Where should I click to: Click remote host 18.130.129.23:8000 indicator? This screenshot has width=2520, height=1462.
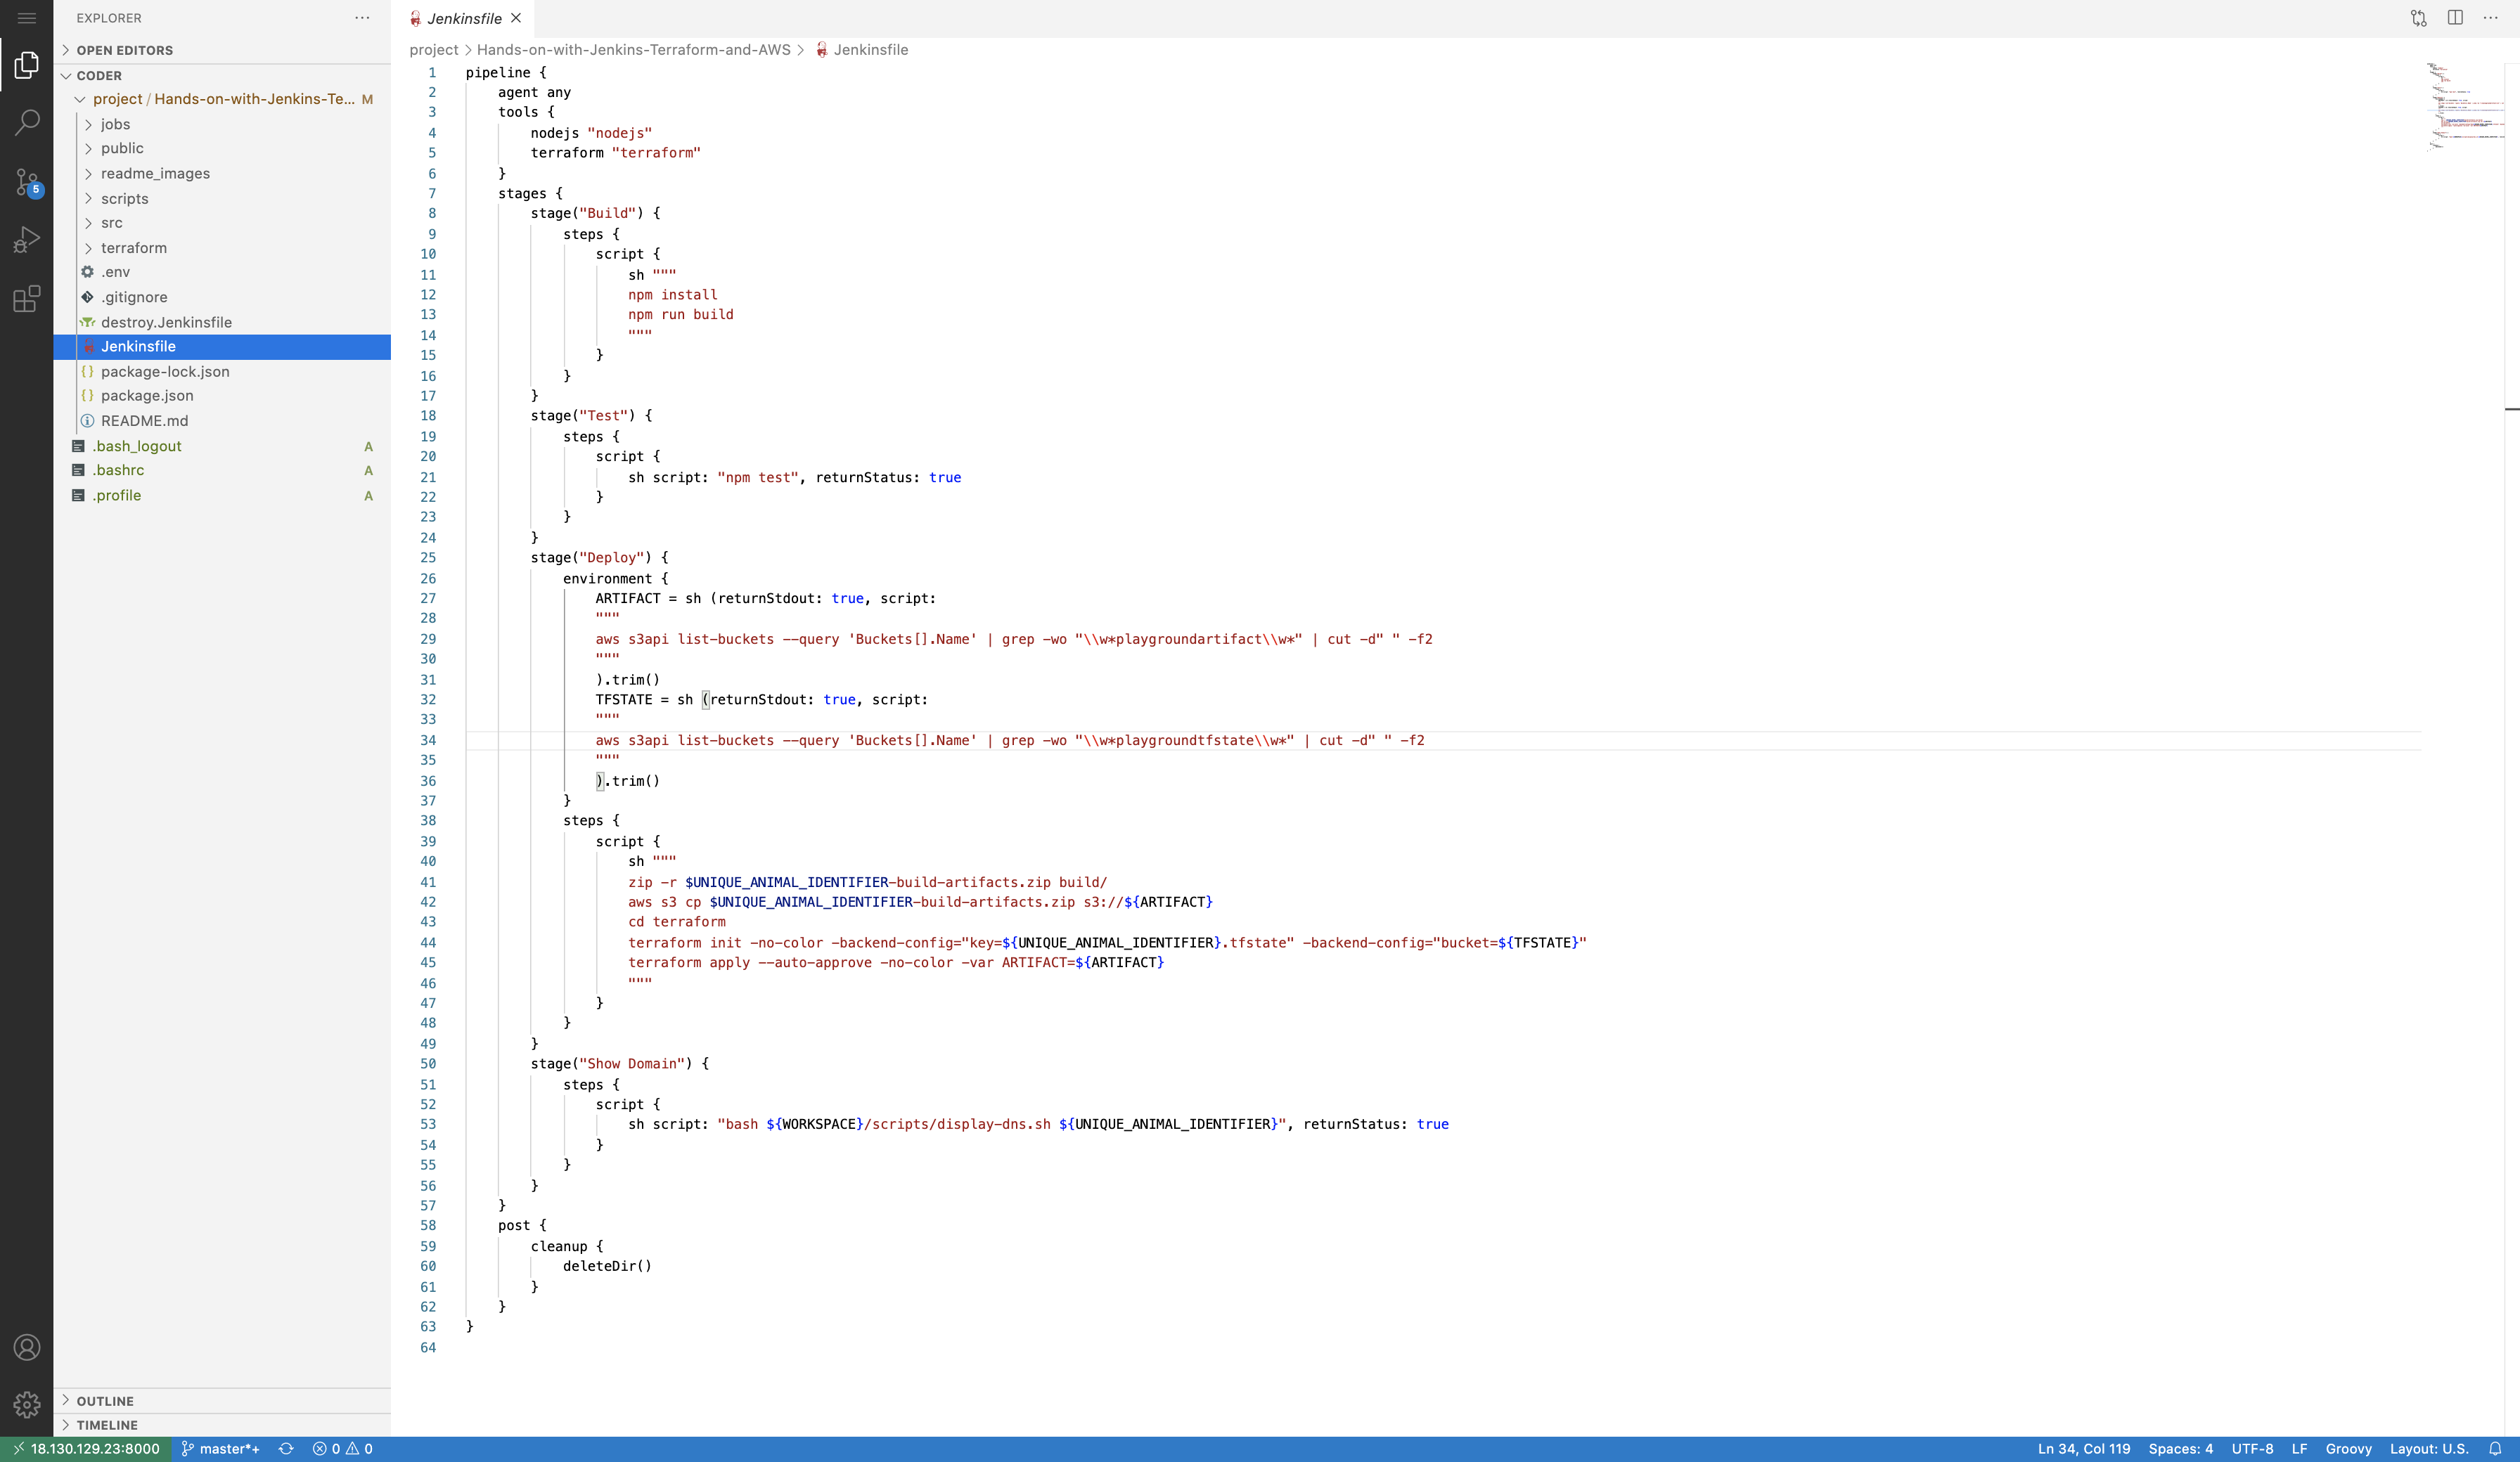[86, 1449]
